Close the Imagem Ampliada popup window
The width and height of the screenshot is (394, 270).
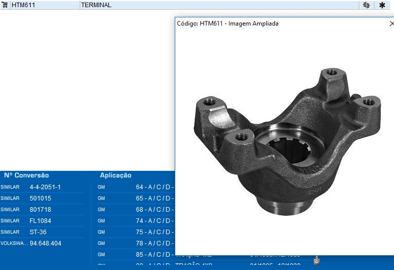pyautogui.click(x=391, y=24)
